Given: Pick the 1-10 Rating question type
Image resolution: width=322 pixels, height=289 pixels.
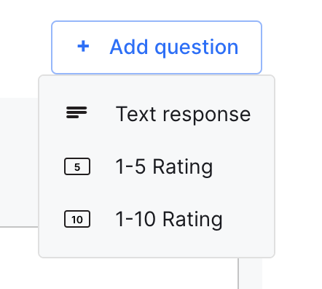Looking at the screenshot, I should (157, 219).
